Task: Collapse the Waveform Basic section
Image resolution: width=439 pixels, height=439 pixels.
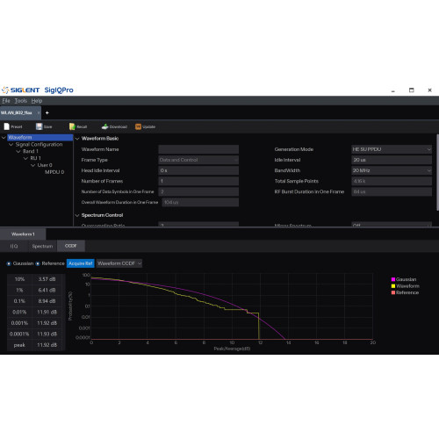Action: (x=77, y=139)
